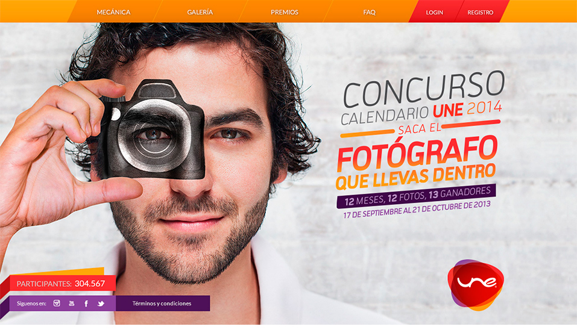Click the 12 MESES, 12 FOTOS banner

(x=416, y=196)
